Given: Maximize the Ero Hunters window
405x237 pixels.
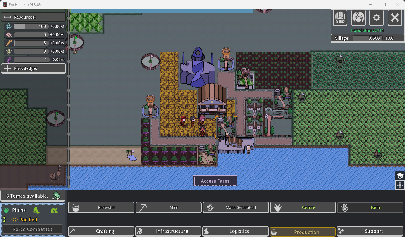Looking at the screenshot, I should tap(384, 4).
